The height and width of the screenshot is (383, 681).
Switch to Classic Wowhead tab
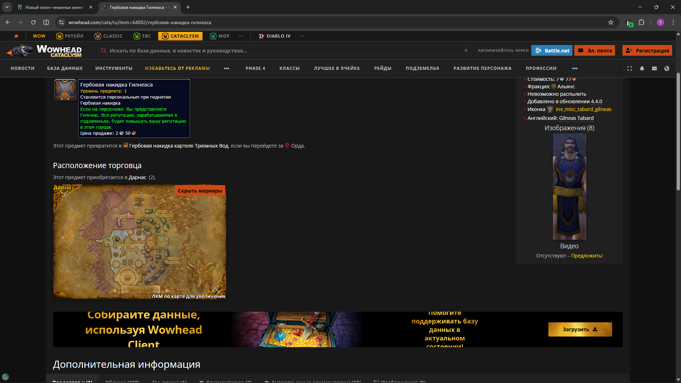point(109,36)
